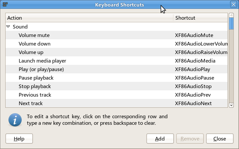Click the scrollbar up arrow

point(231,15)
